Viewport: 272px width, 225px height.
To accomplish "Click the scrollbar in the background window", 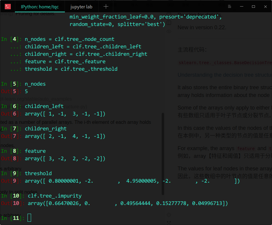I will coord(163,154).
